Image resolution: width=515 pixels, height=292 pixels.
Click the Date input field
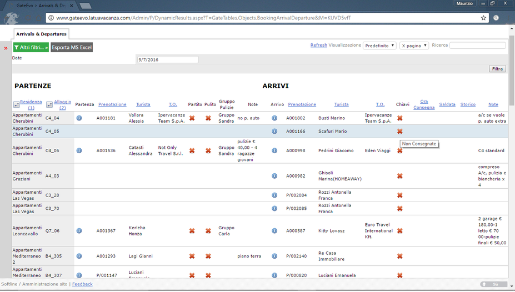tap(167, 59)
